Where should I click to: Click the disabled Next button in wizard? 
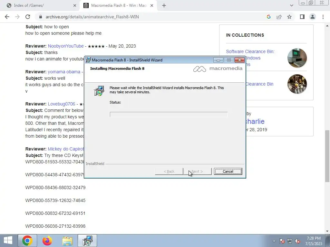(x=197, y=171)
